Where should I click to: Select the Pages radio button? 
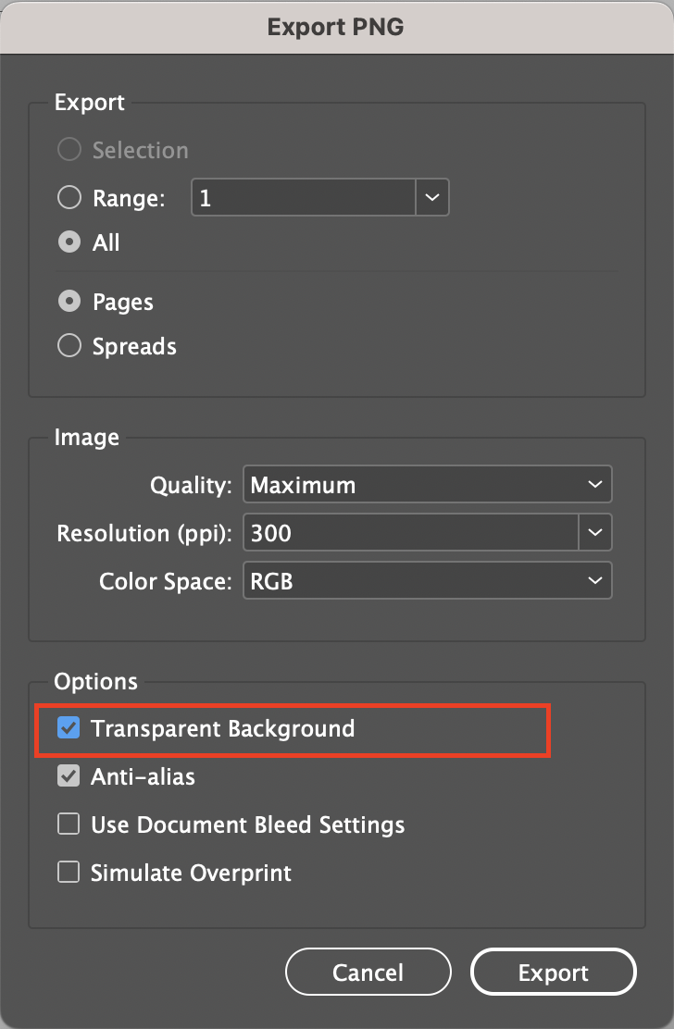coord(69,301)
